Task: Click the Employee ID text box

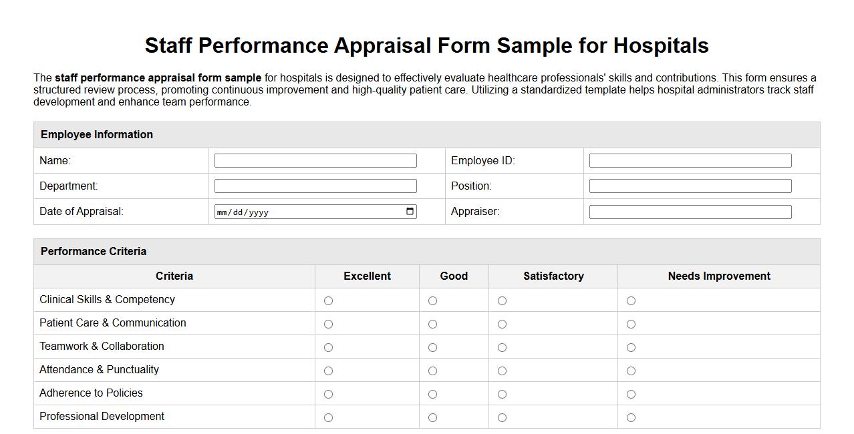Action: (x=689, y=160)
